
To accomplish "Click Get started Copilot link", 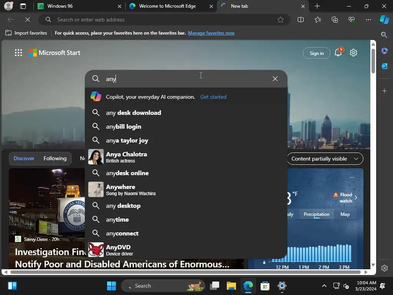I will pyautogui.click(x=213, y=97).
